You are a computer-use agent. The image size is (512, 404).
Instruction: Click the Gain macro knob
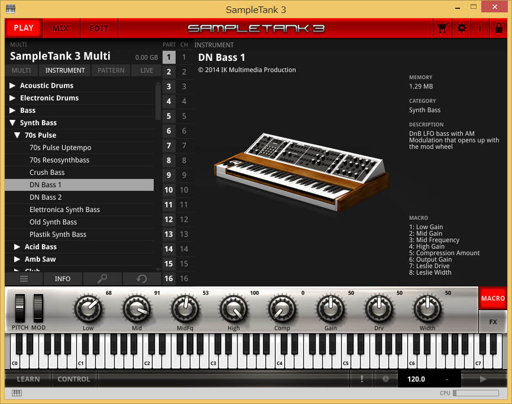click(330, 308)
